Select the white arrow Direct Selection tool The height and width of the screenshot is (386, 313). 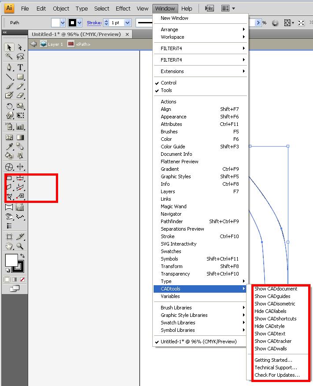[x=20, y=47]
